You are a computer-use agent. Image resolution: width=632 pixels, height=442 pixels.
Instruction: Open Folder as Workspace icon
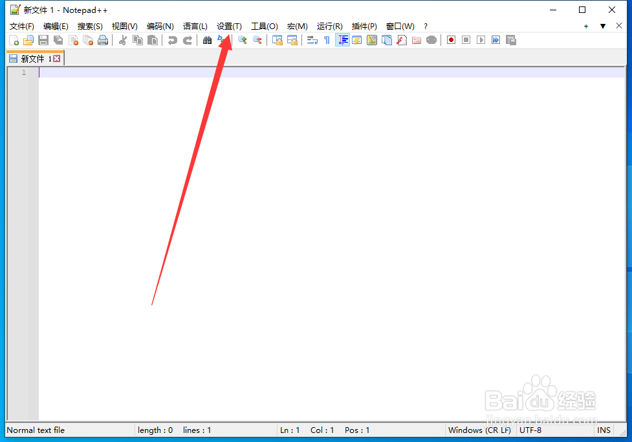(x=417, y=40)
